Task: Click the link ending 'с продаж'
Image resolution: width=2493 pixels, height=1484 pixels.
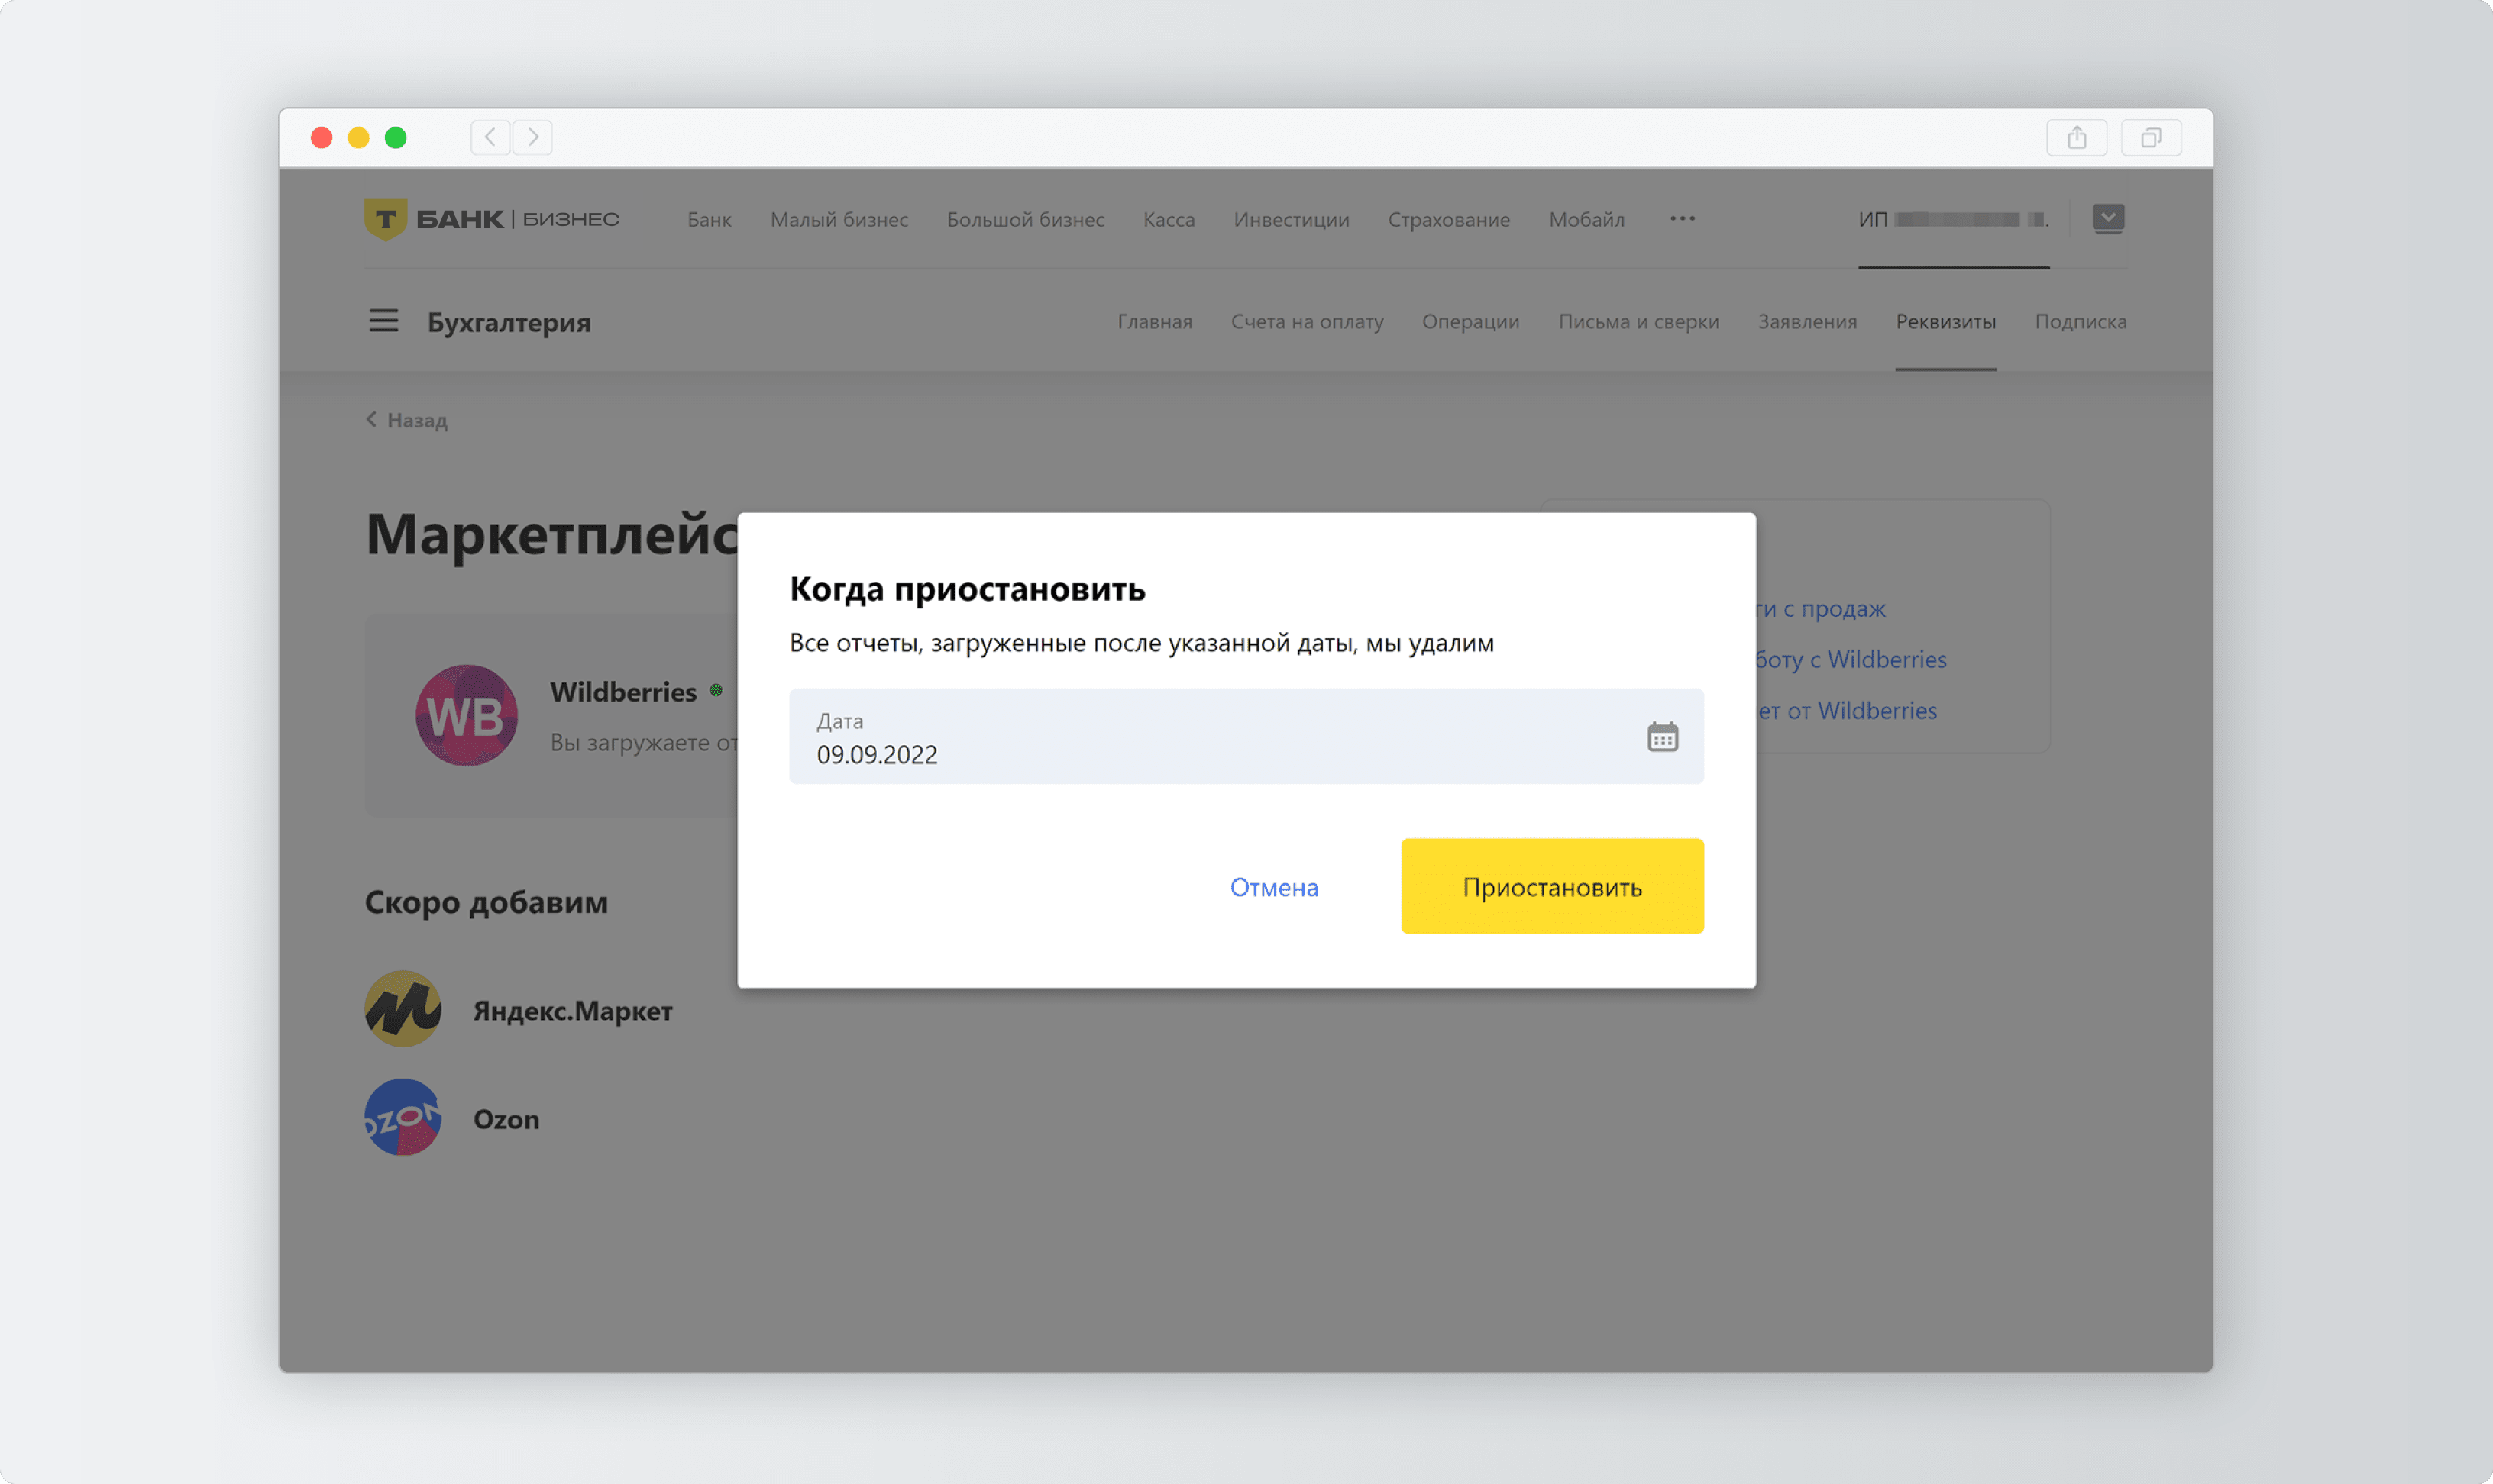Action: tap(1821, 608)
